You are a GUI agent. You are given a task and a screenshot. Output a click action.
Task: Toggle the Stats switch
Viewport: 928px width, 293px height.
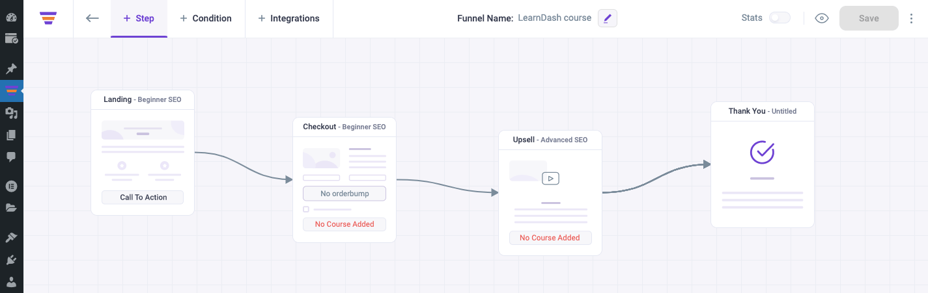[780, 18]
